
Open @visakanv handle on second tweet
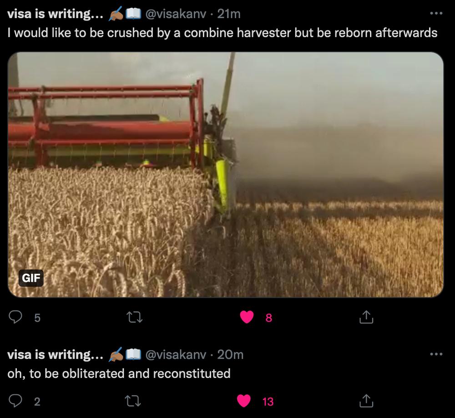coord(176,354)
